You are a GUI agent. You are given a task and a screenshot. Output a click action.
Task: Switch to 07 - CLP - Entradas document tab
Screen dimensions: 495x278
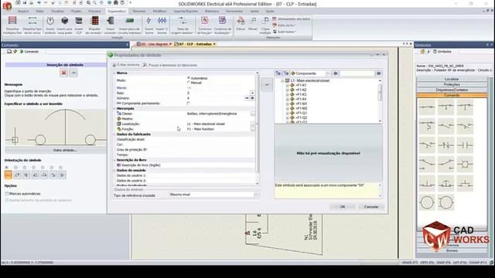coord(195,44)
